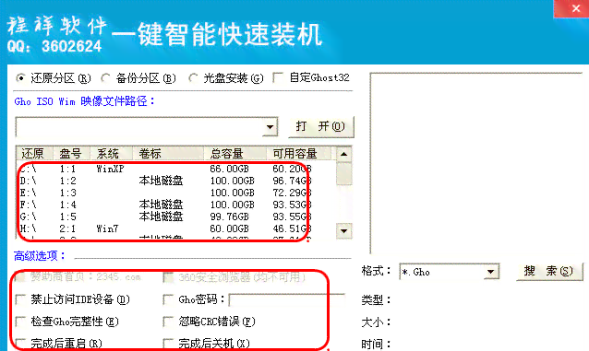
Task: Click the partition list scrollbar thumb
Action: 343,173
